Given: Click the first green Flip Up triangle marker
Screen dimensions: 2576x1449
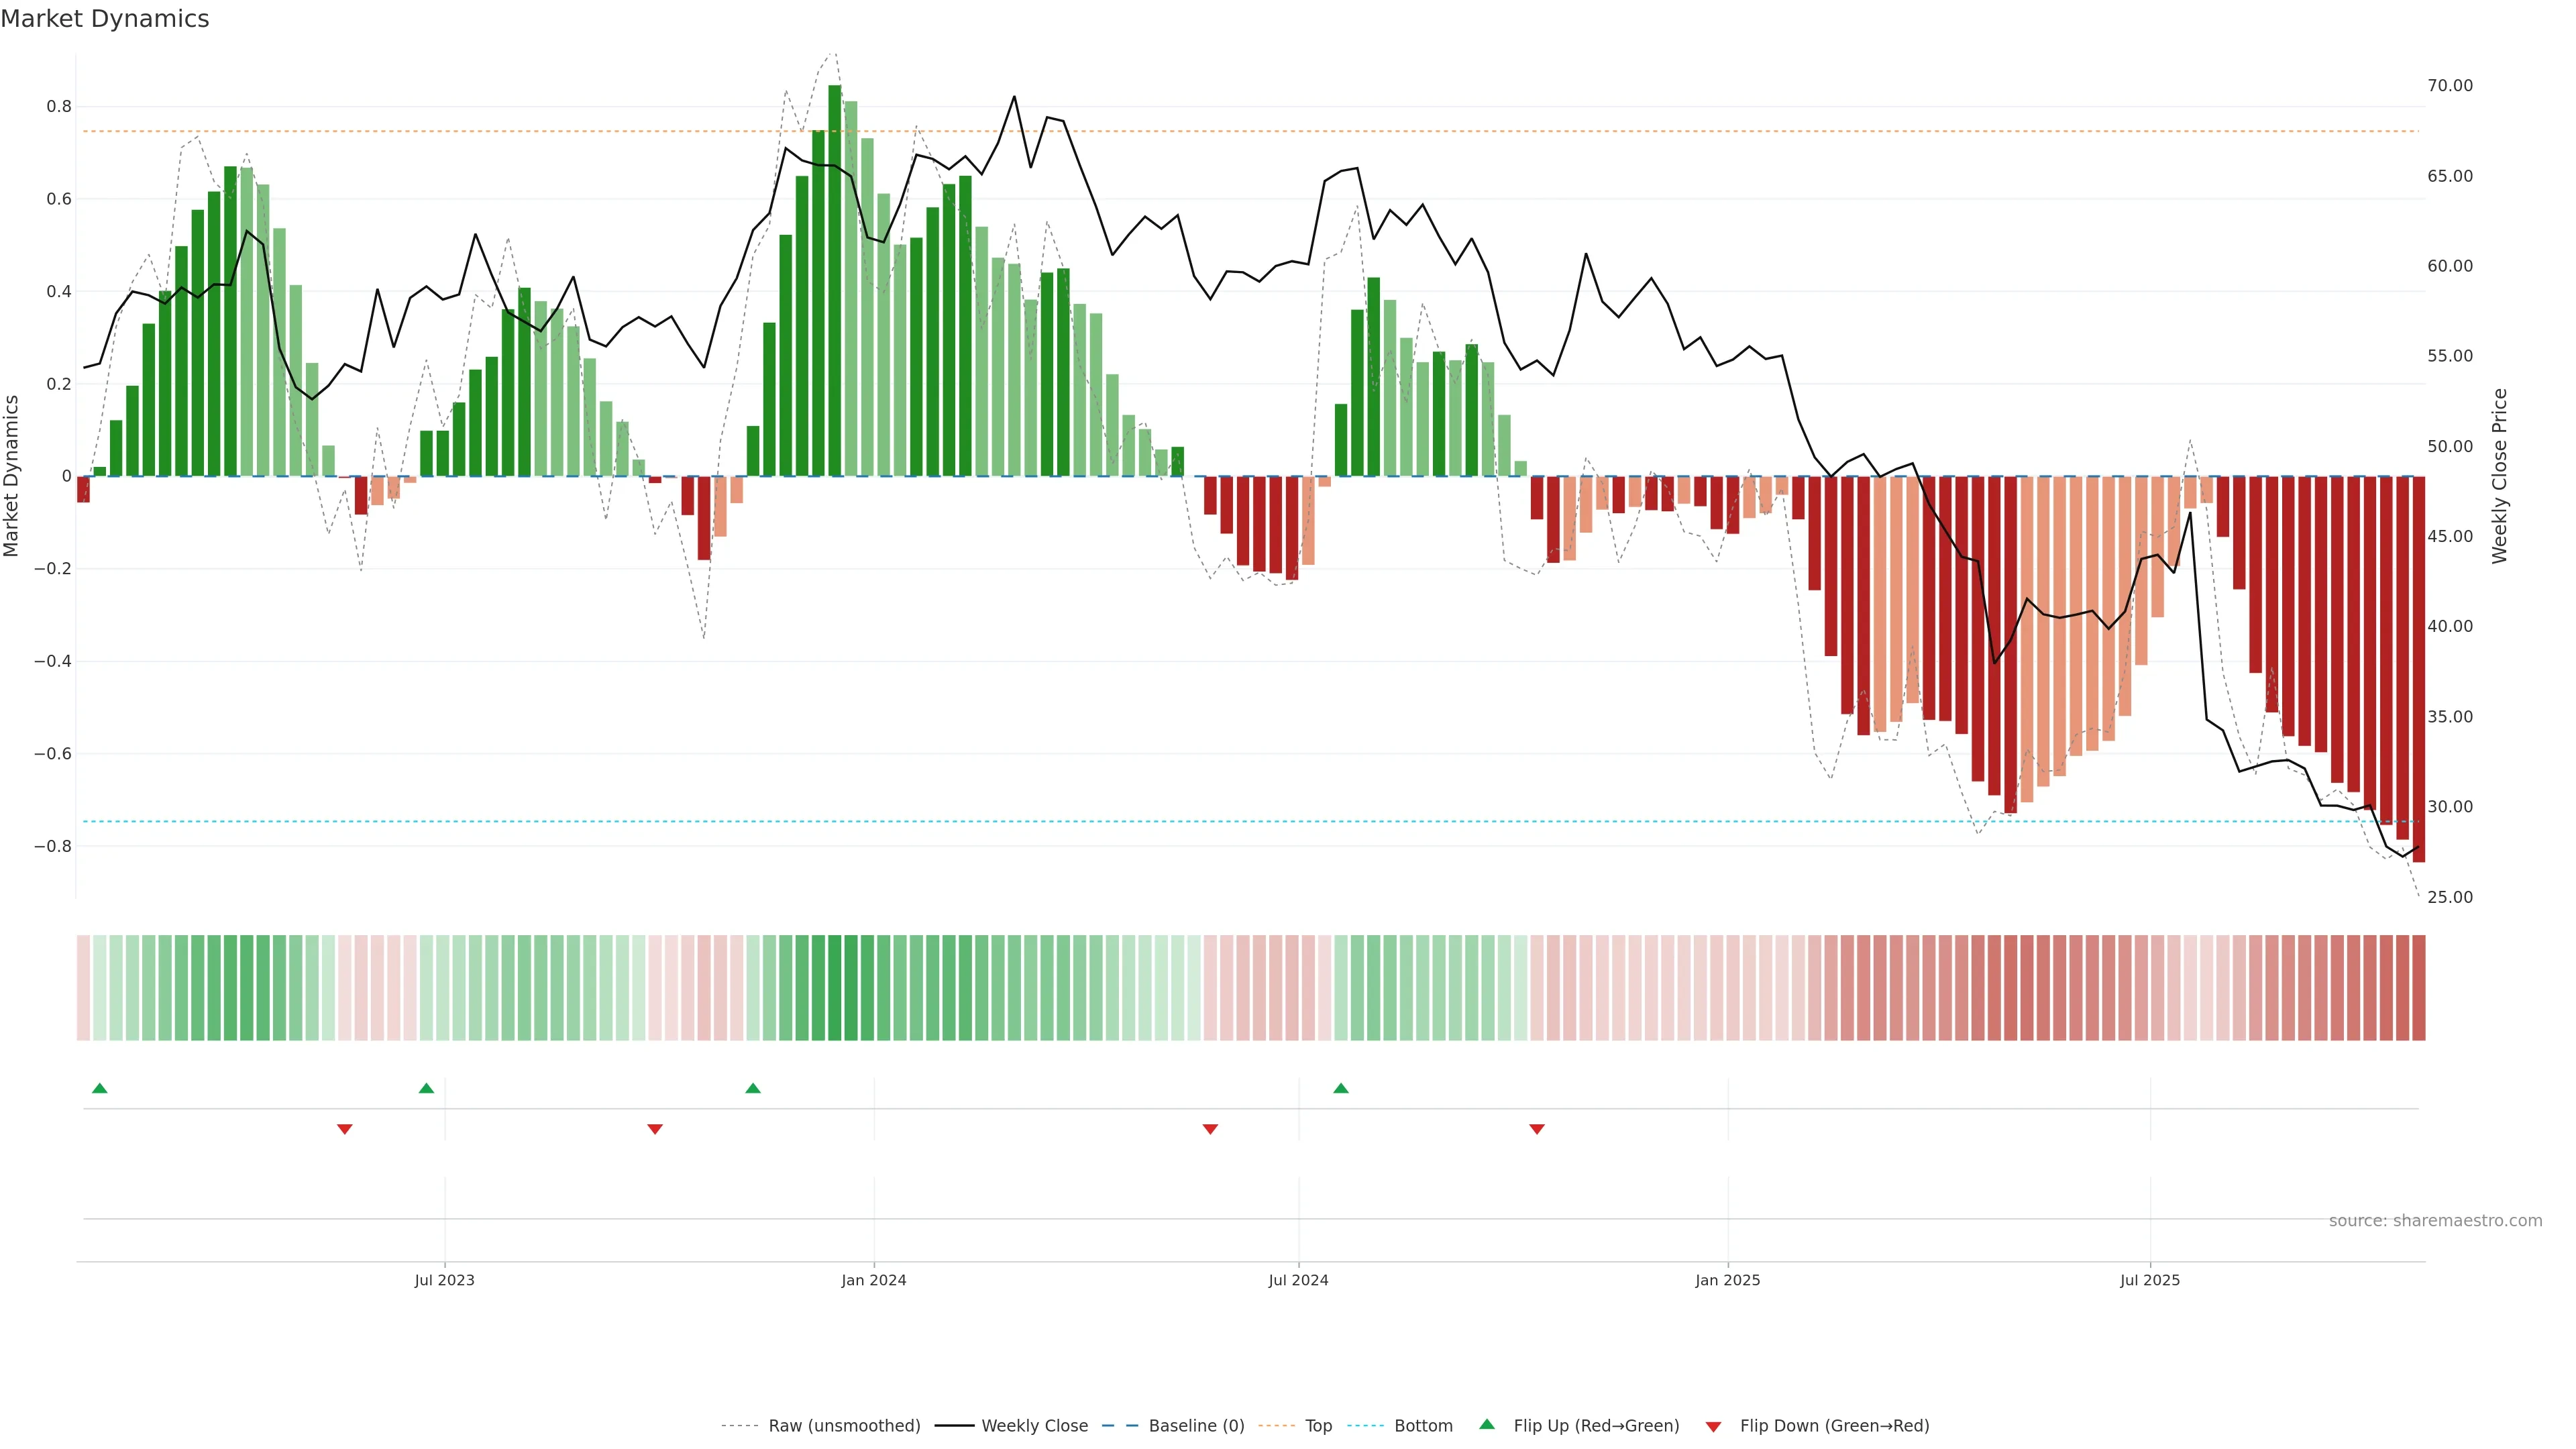Looking at the screenshot, I should (x=99, y=1088).
